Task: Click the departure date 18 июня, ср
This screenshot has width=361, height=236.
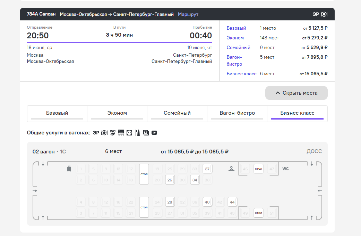Action: point(40,47)
